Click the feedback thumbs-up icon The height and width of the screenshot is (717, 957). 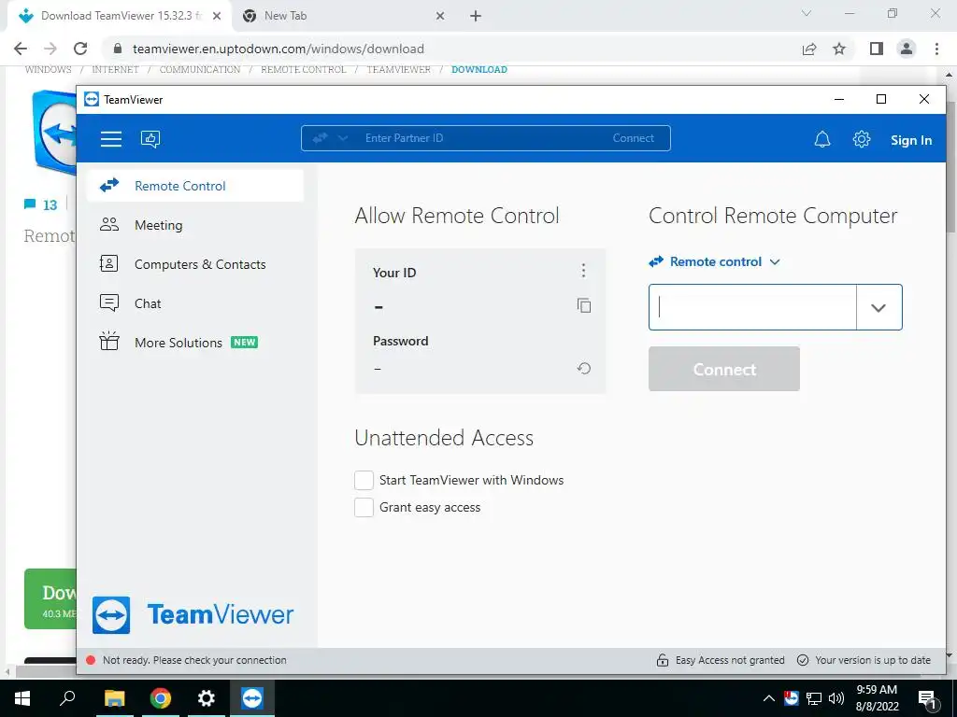coord(150,139)
